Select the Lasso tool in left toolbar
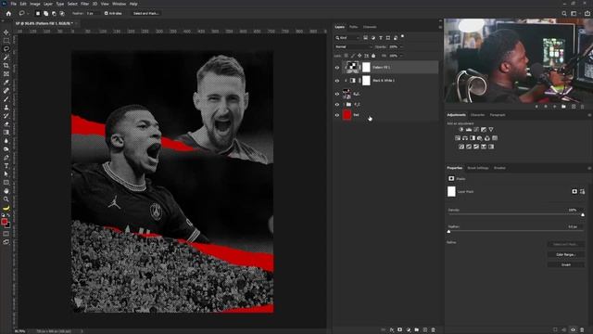Image resolution: width=593 pixels, height=334 pixels. point(6,49)
